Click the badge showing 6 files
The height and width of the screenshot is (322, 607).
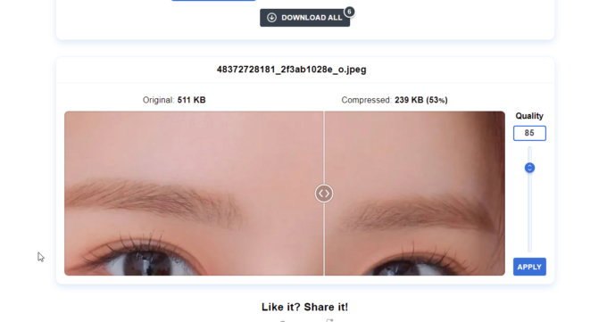point(349,12)
